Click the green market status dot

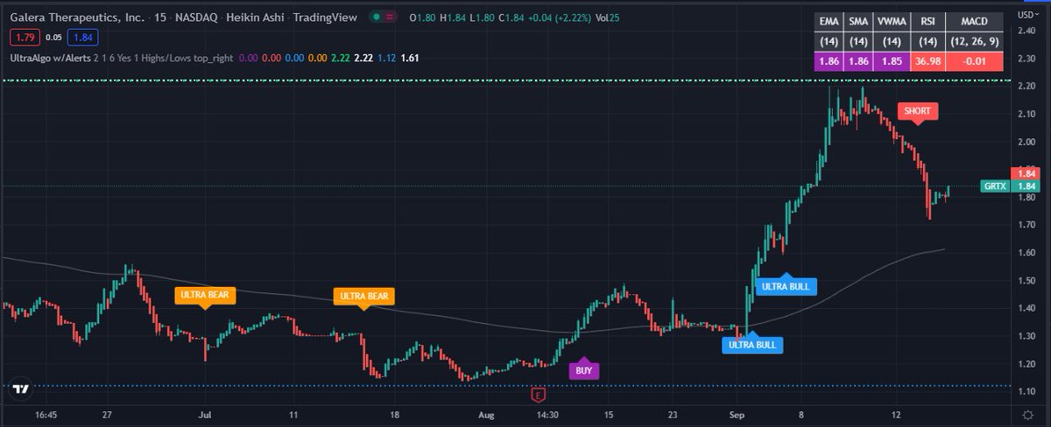375,17
